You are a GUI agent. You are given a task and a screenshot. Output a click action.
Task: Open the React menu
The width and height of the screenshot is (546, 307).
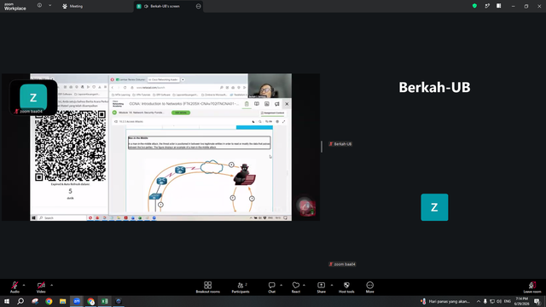pyautogui.click(x=296, y=287)
